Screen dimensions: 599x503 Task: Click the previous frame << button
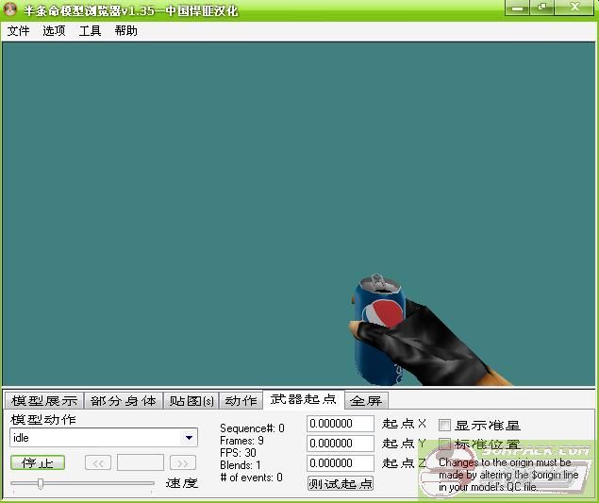point(98,462)
